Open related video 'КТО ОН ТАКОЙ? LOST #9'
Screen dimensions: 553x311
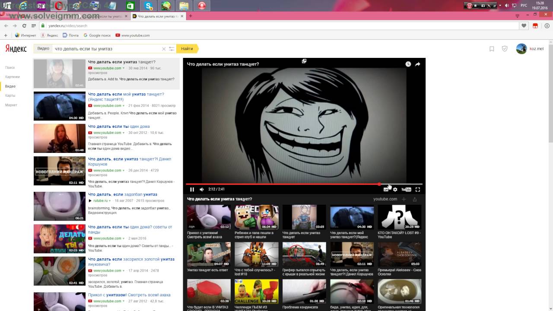pyautogui.click(x=400, y=217)
